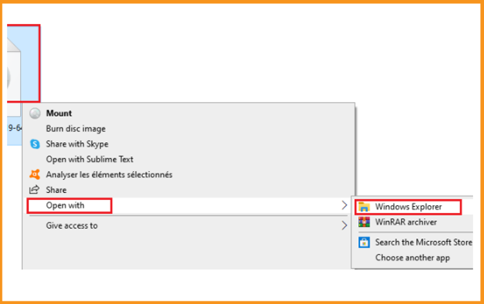This screenshot has width=484, height=304.
Task: Expand the Give access to arrow
Action: coord(345,226)
